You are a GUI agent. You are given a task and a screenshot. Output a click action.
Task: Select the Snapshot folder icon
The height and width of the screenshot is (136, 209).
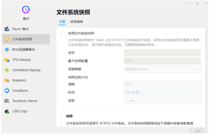coord(7,80)
